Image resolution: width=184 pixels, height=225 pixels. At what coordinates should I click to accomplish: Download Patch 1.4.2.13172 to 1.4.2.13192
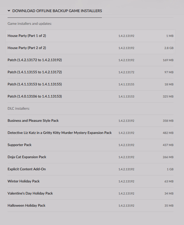click(x=35, y=60)
